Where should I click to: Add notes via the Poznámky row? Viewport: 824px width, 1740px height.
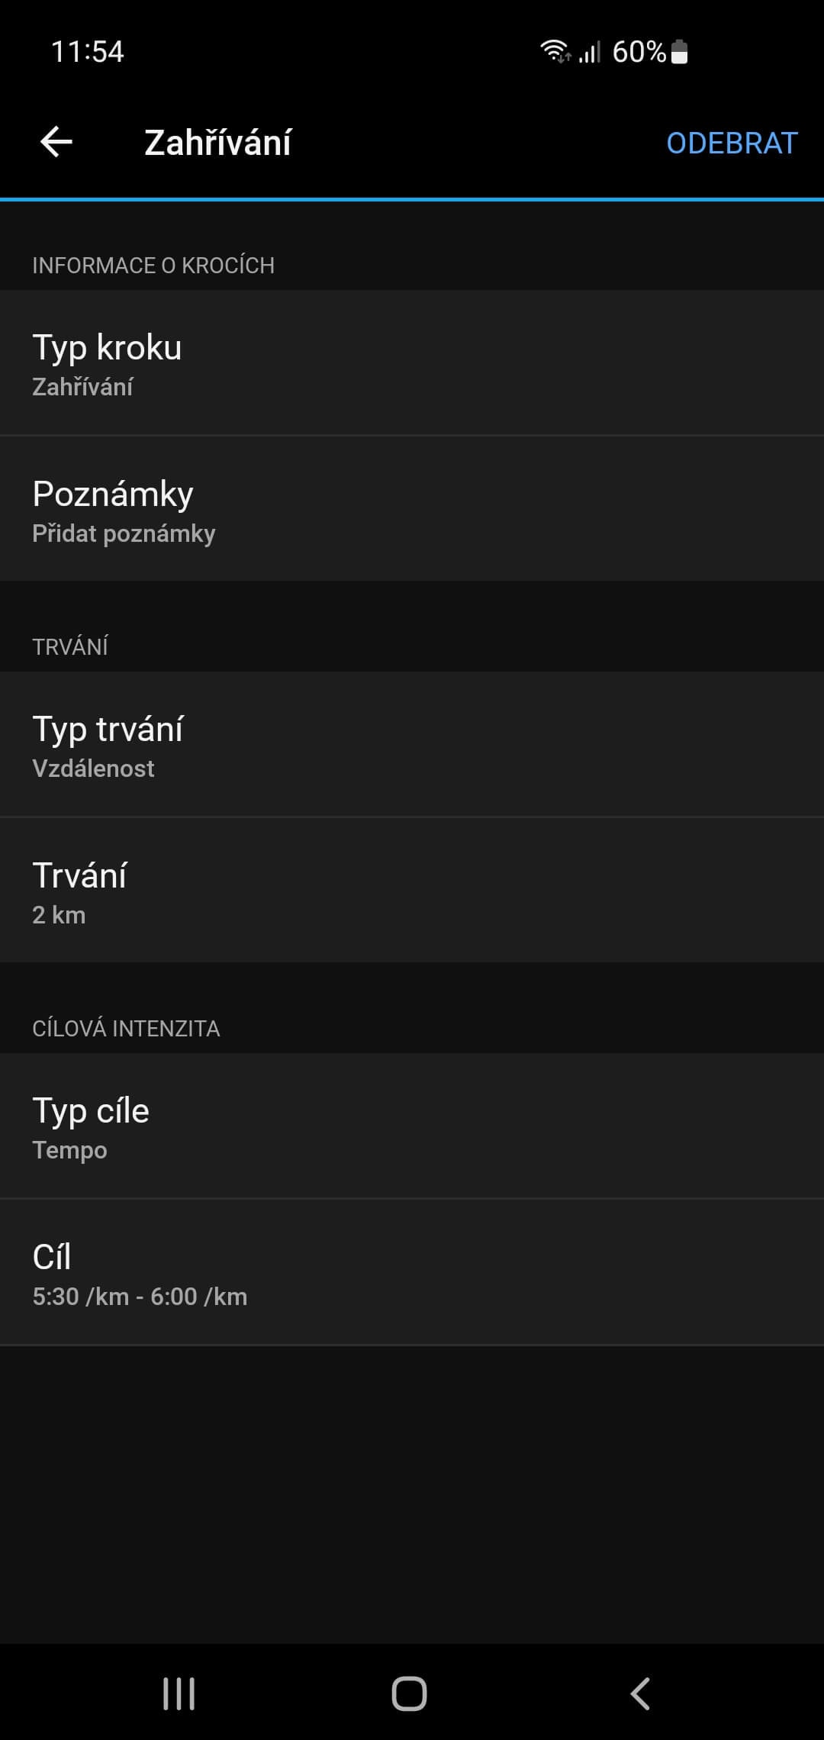[412, 510]
